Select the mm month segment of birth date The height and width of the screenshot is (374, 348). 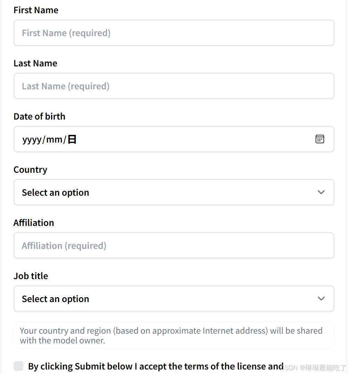(x=54, y=140)
